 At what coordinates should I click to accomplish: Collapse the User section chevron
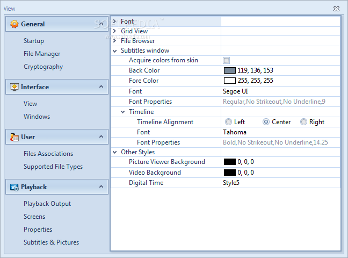pos(101,137)
